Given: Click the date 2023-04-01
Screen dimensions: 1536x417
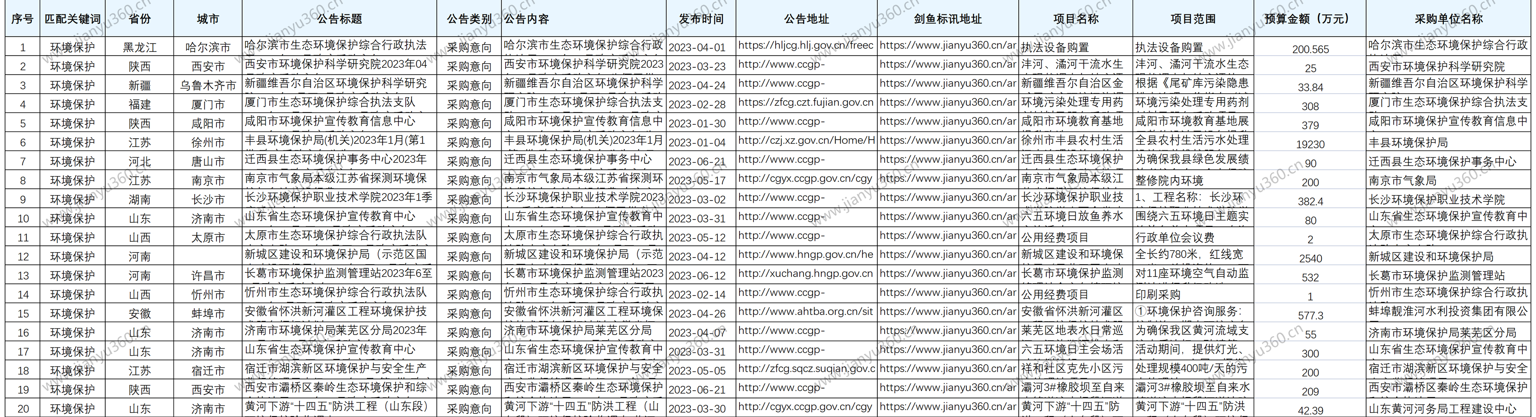Looking at the screenshot, I should 697,48.
